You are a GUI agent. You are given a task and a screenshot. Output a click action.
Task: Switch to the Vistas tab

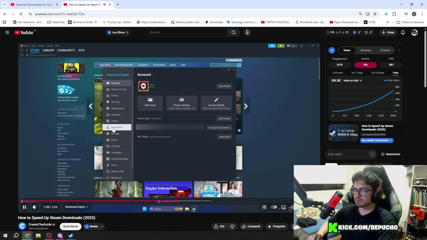click(x=347, y=50)
